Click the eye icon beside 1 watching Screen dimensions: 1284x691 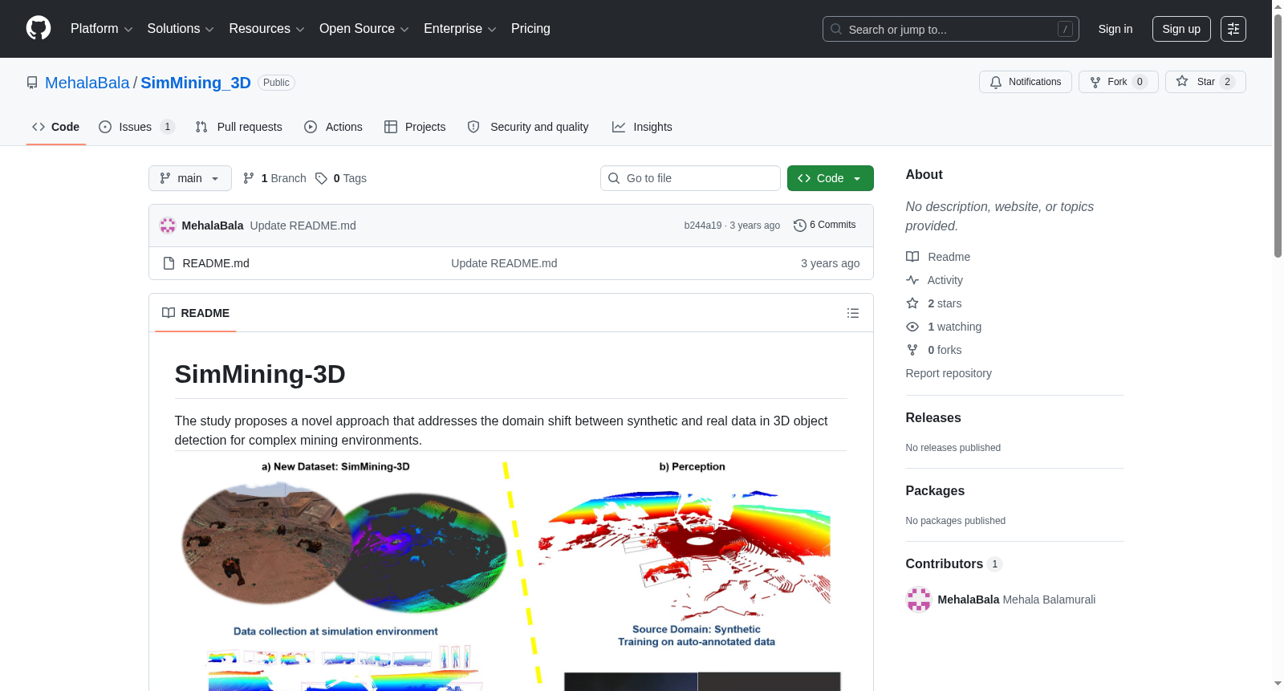pyautogui.click(x=912, y=327)
